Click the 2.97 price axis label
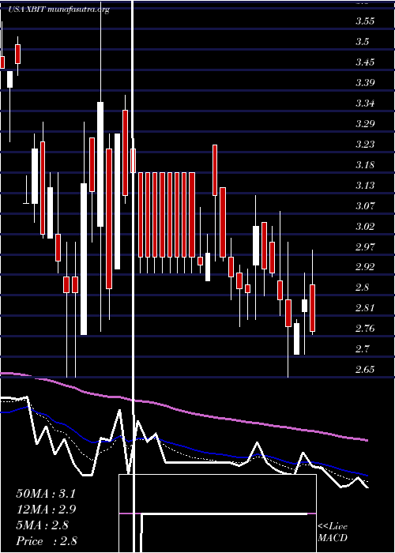Viewport: 395px width, 553px height. click(365, 246)
